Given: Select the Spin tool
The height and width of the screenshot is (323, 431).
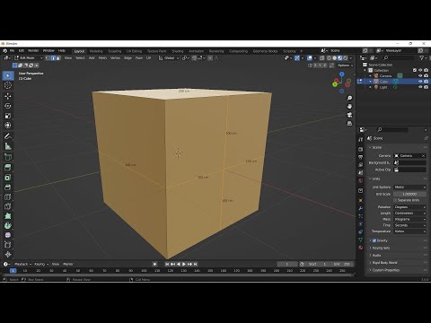Looking at the screenshot, I should pos(8,225).
